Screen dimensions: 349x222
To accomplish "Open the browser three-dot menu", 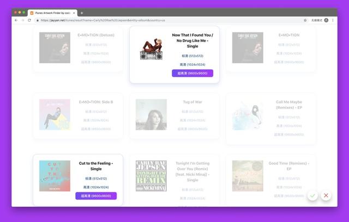I will coord(333,20).
